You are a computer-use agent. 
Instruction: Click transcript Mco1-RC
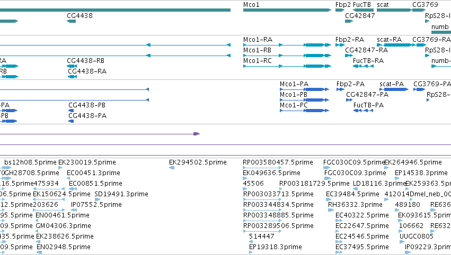[287, 66]
